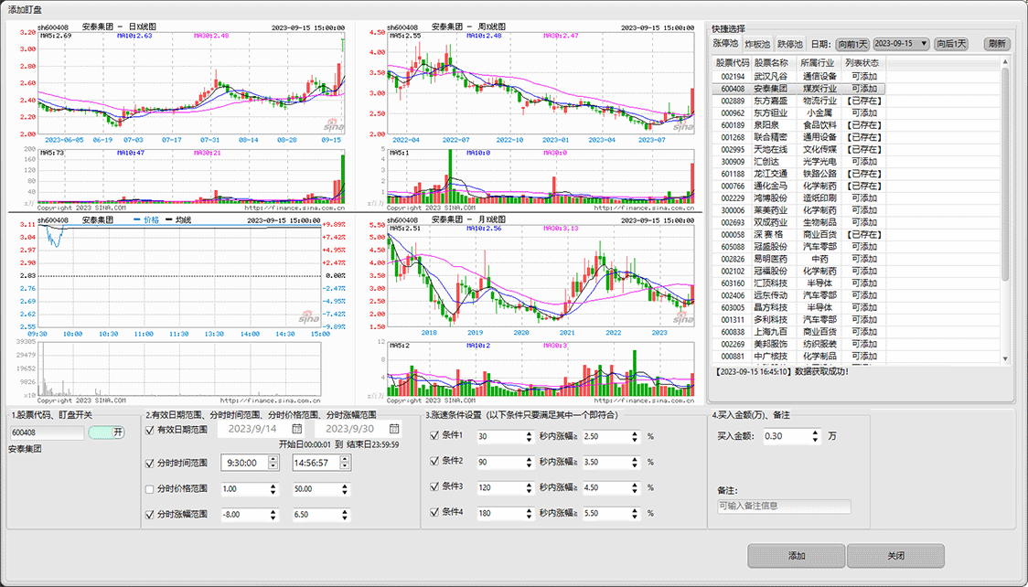Focus the 备注 remarks input field
1028x587 pixels.
coord(784,506)
